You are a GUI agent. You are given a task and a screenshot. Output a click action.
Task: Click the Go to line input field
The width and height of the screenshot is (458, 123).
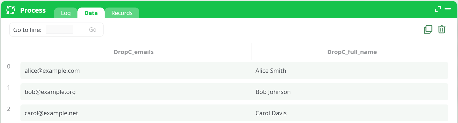(59, 30)
